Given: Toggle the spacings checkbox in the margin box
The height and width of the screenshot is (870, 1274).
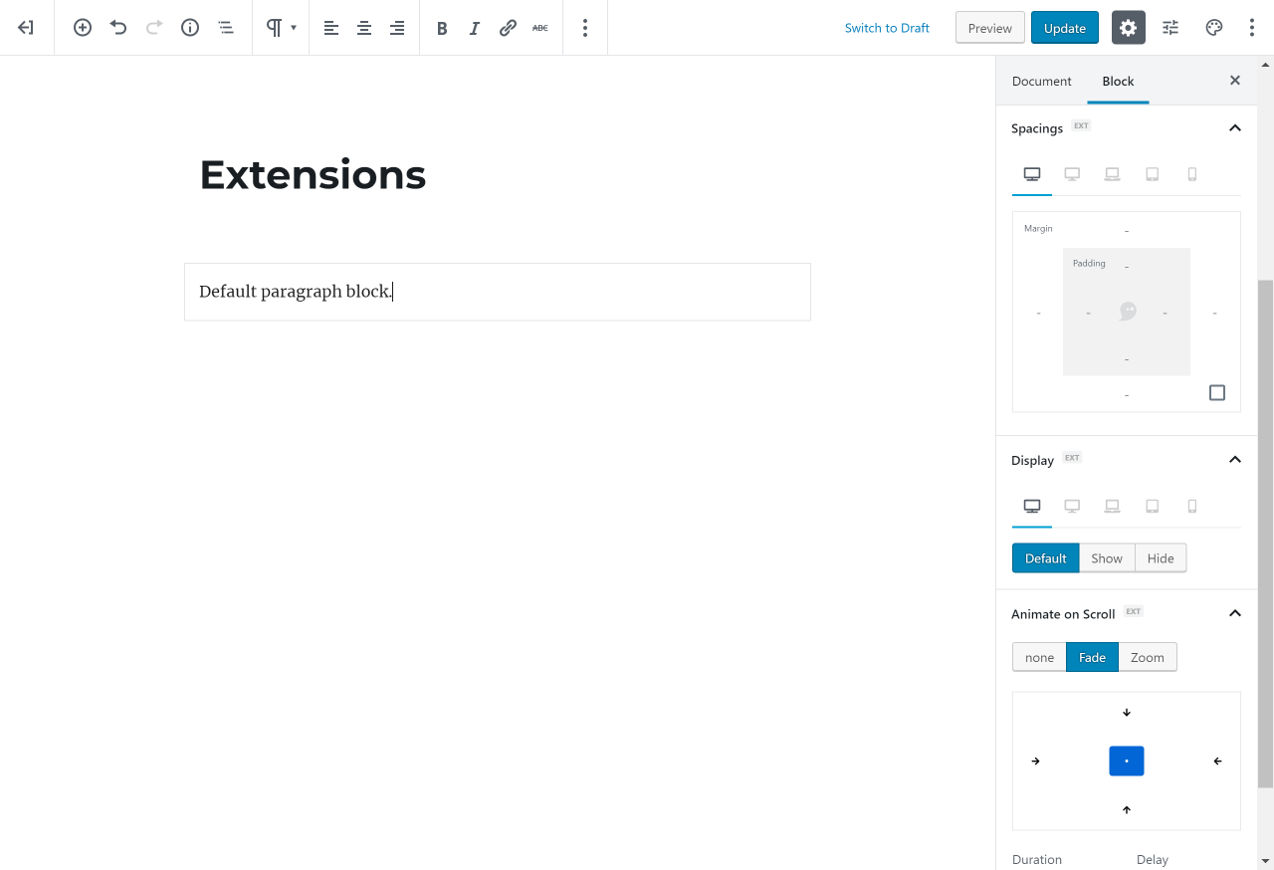Looking at the screenshot, I should click(1217, 393).
